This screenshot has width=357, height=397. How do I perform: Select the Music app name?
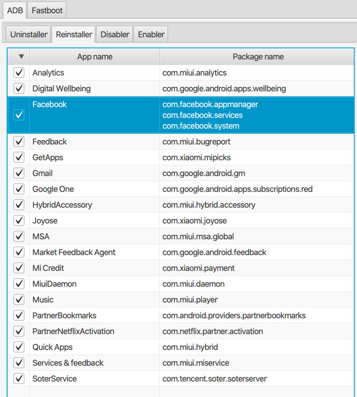click(43, 300)
